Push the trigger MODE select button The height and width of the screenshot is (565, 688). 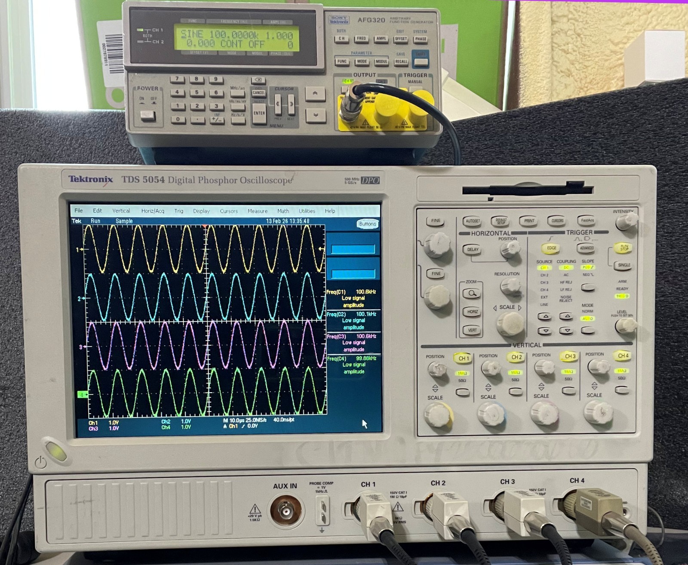[588, 330]
